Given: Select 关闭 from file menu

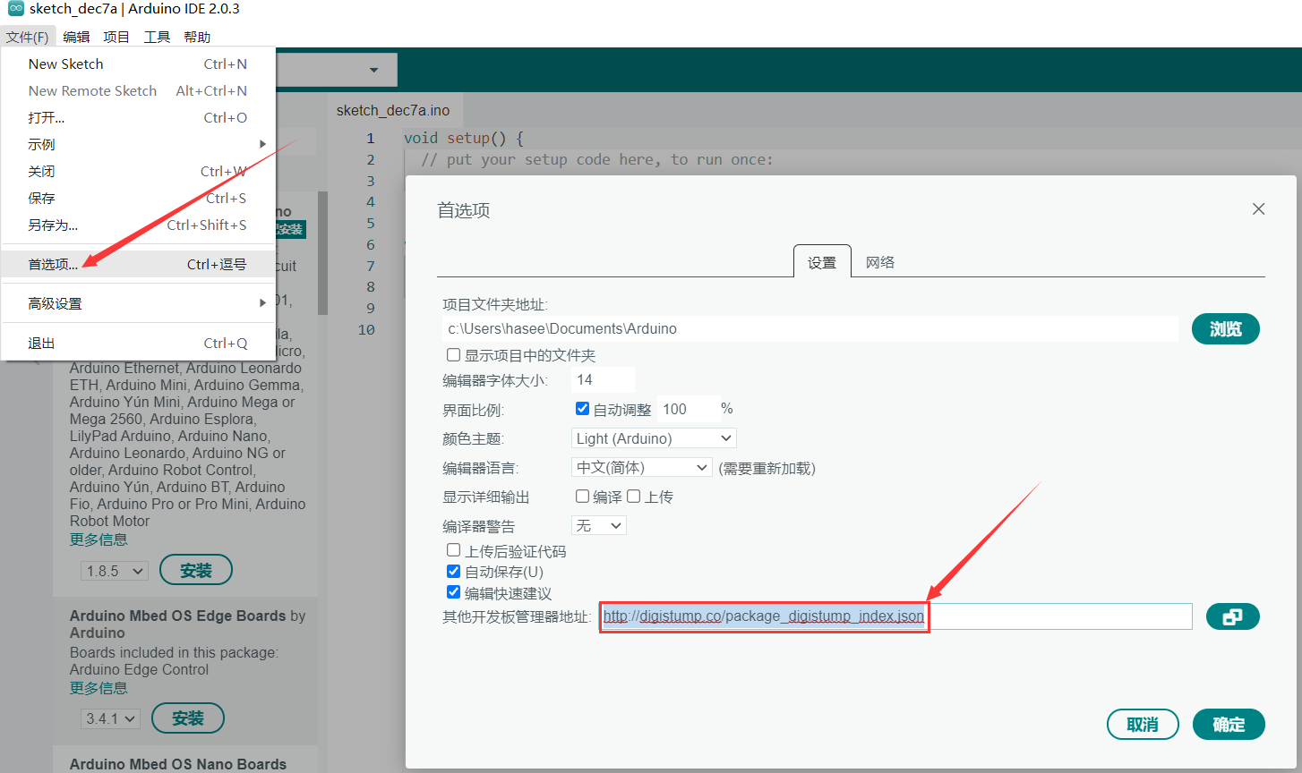Looking at the screenshot, I should 138,171.
